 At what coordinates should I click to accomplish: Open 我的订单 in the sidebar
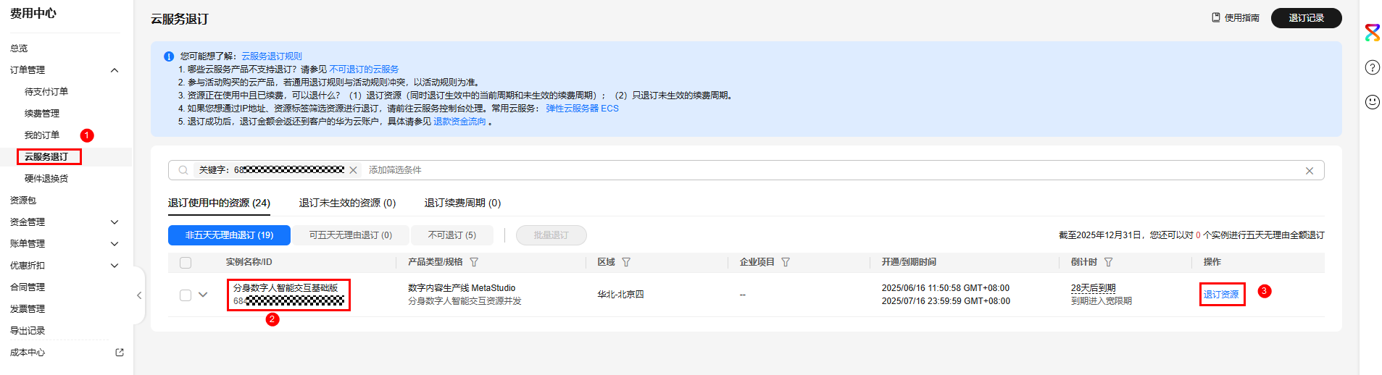(42, 135)
